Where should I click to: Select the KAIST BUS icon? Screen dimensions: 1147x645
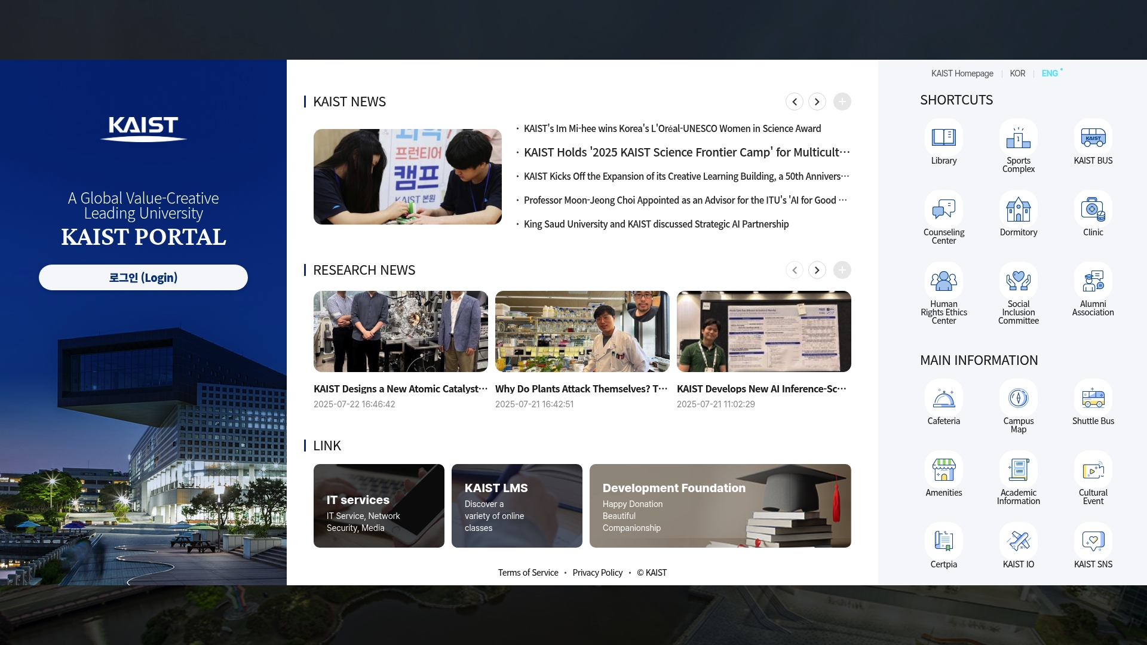pyautogui.click(x=1093, y=137)
